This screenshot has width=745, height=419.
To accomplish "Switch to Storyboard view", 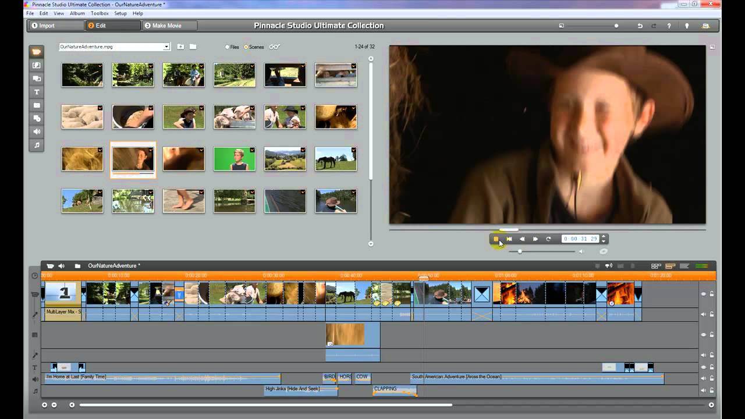I will pos(656,266).
